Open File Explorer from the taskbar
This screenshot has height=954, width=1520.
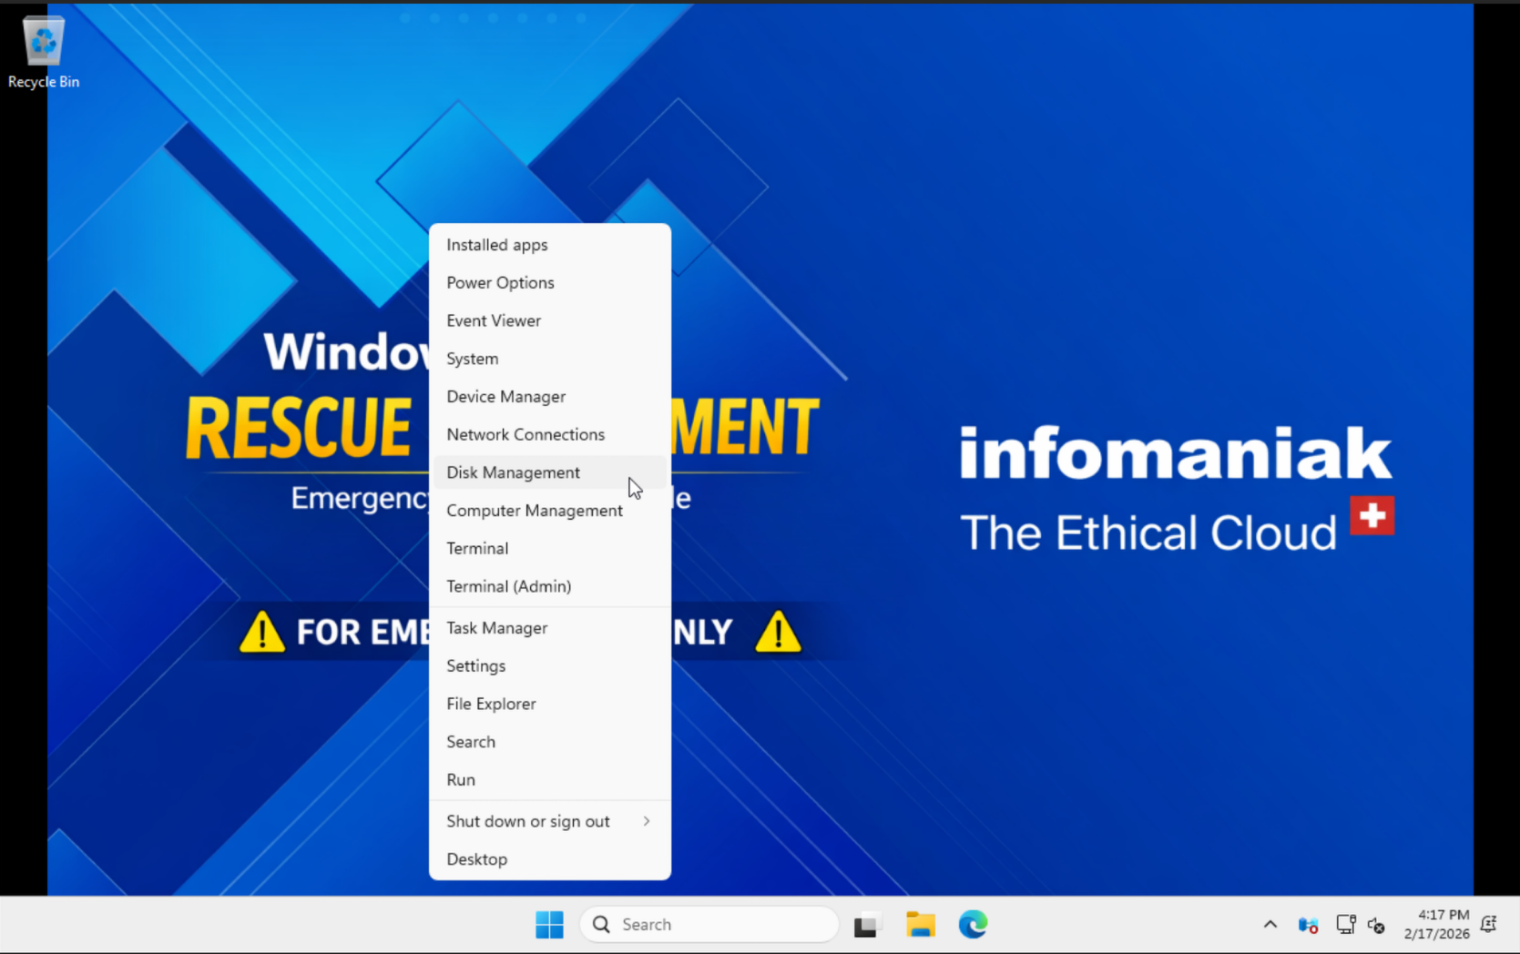pyautogui.click(x=920, y=924)
